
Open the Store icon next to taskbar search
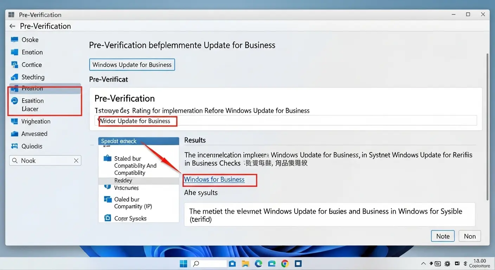point(232,264)
